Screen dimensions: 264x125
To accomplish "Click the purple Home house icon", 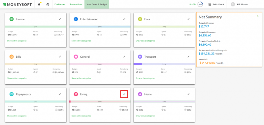I will point(140,94).
